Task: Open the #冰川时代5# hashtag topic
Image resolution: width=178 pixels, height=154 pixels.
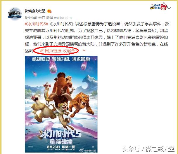Action: tap(37, 24)
